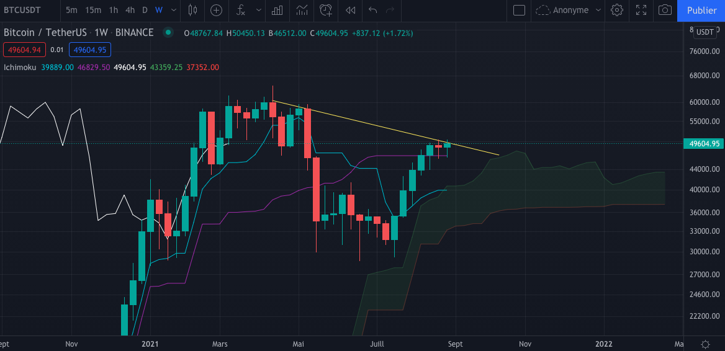Open the indicator templates dropdown arrow
The image size is (725, 351).
[258, 10]
